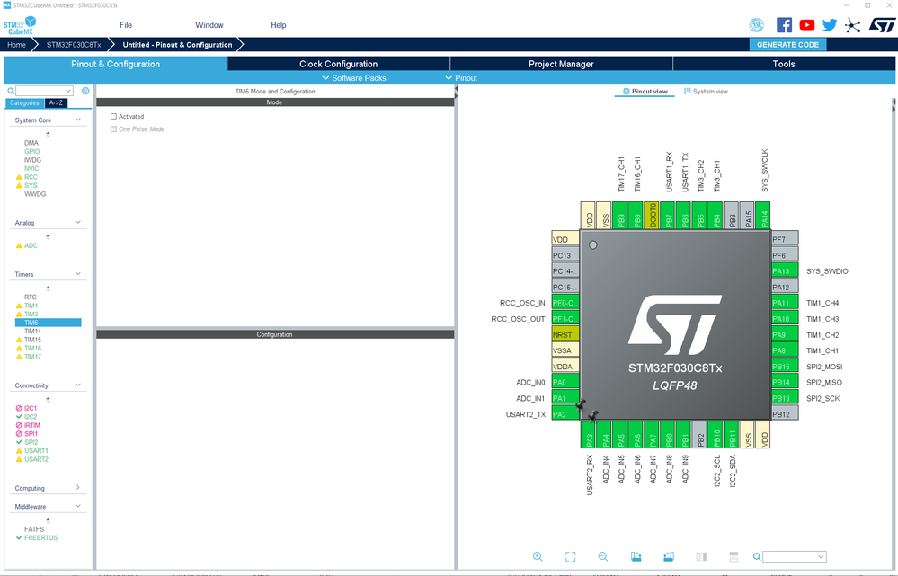This screenshot has height=576, width=898.
Task: Open the peripheral search combo box
Action: point(45,91)
